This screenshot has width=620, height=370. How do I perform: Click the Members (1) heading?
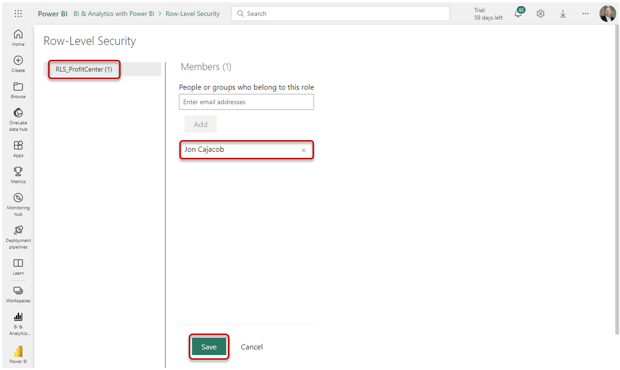coord(206,67)
